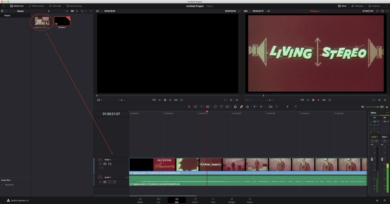Click the Replace Clip icon
Screen dimensions: 390x204
(x=227, y=107)
